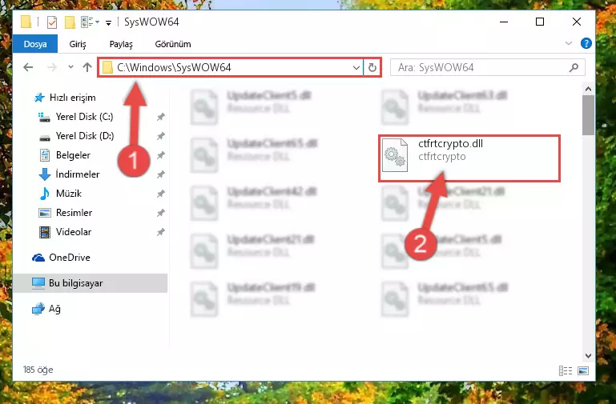Unpin Yerel Disk (D:) via pin icon
Viewport: 616px width, 404px height.
click(161, 136)
